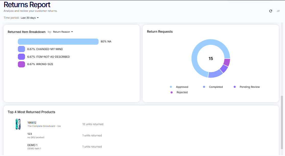The width and height of the screenshot is (285, 156).
Task: Expand the Return Reason breakdown dropdown
Action: point(63,32)
